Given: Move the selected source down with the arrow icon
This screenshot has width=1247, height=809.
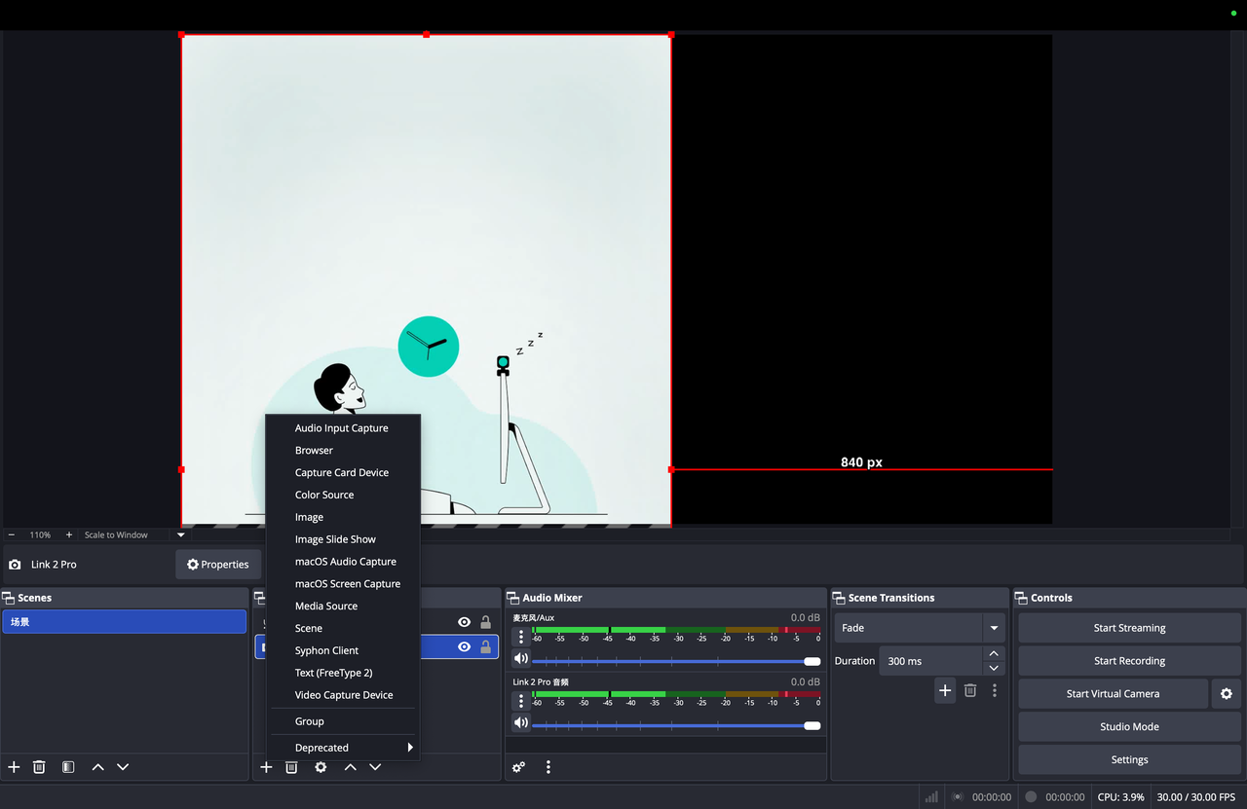Looking at the screenshot, I should (x=375, y=767).
